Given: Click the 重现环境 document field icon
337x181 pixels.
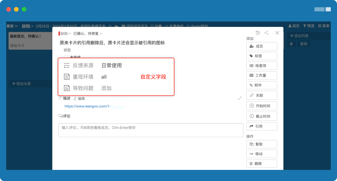Looking at the screenshot, I should [x=67, y=77].
